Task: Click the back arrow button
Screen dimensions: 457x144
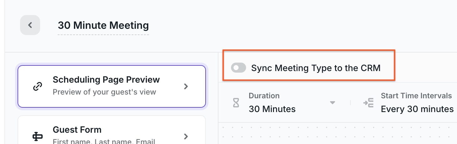Action: (30, 25)
